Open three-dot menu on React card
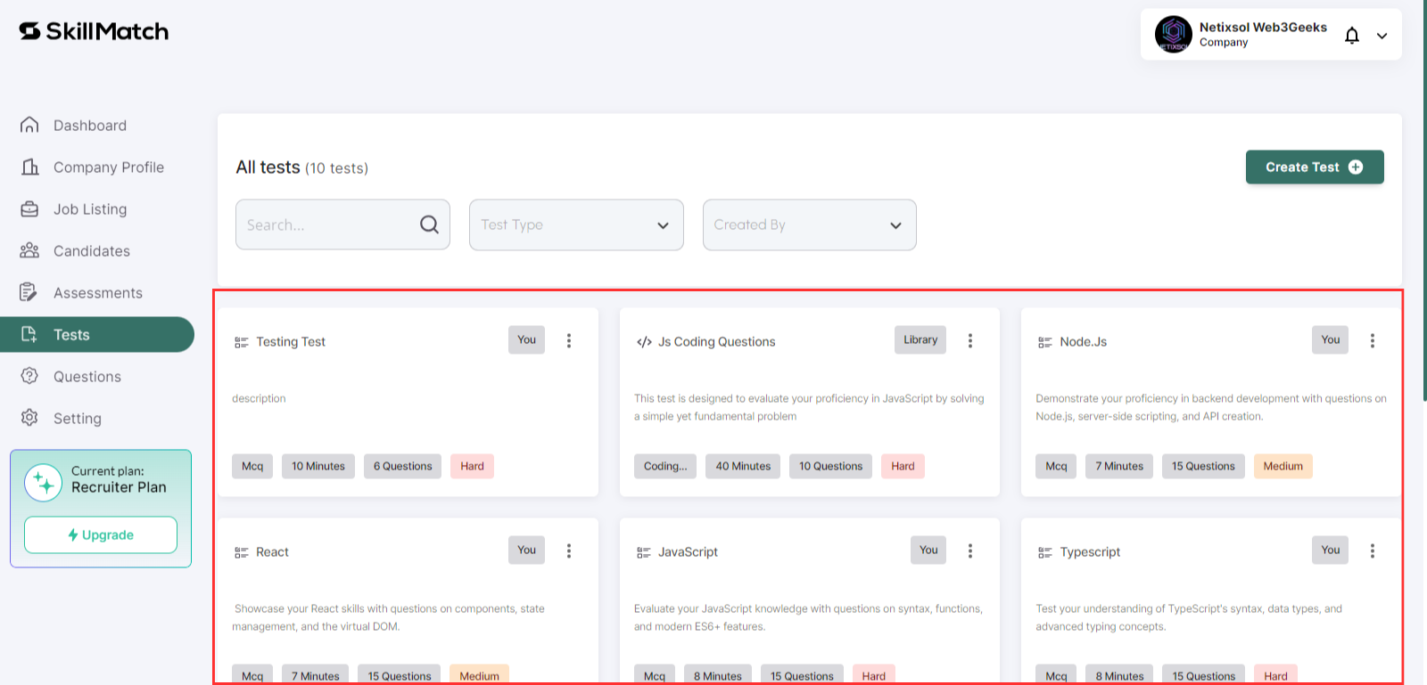Viewport: 1427px width, 685px height. (x=569, y=550)
